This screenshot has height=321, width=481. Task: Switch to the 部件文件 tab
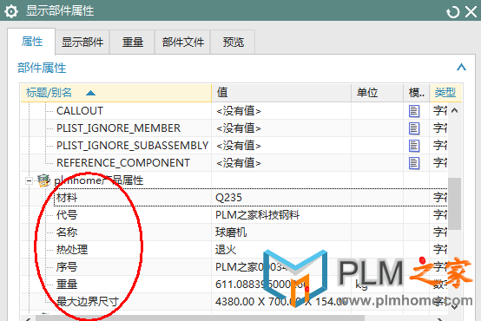click(183, 42)
